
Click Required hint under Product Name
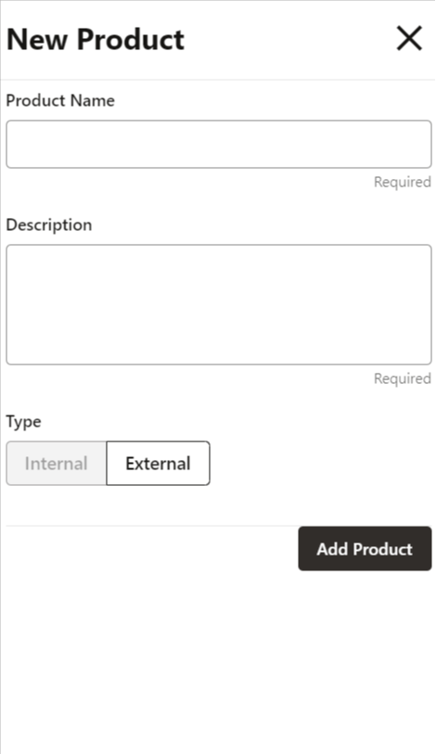pos(403,182)
